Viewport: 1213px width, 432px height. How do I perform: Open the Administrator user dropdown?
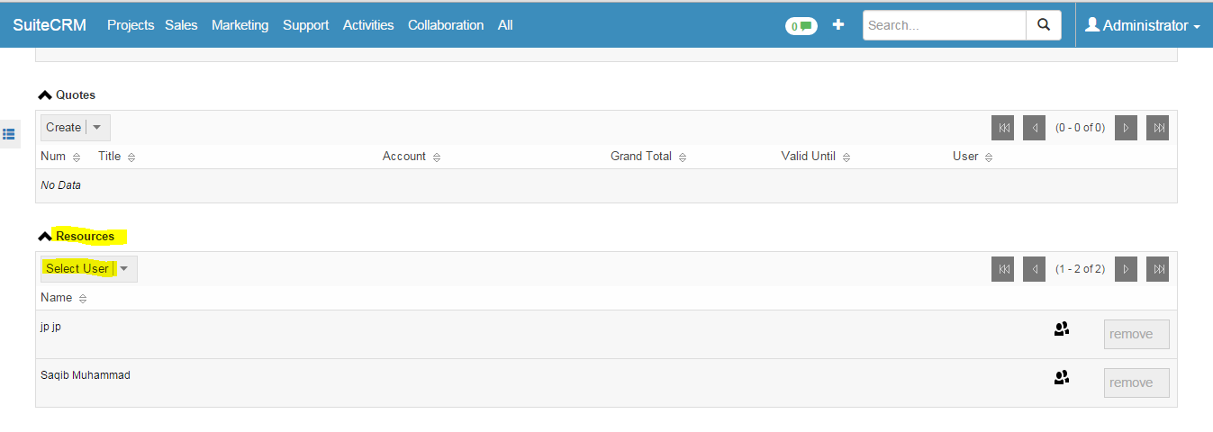[1143, 25]
